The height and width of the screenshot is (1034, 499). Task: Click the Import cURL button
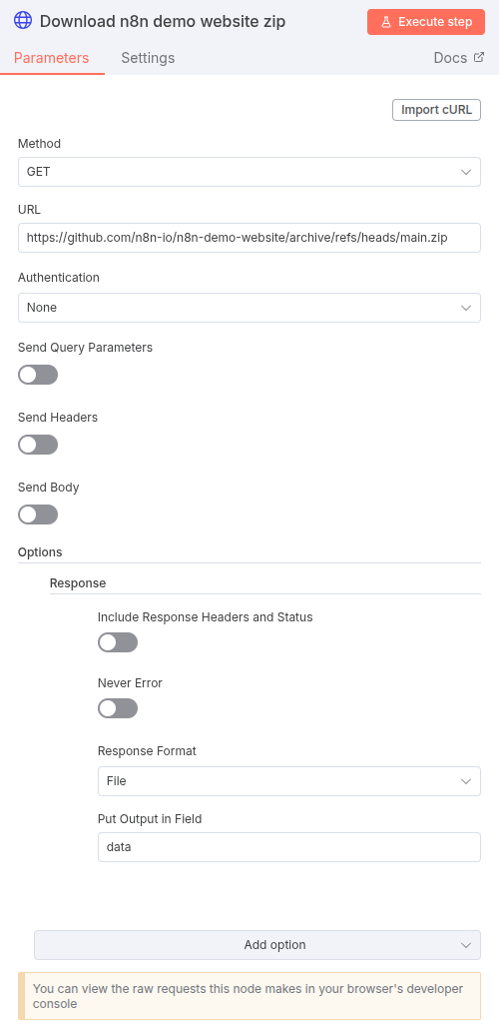coord(436,110)
